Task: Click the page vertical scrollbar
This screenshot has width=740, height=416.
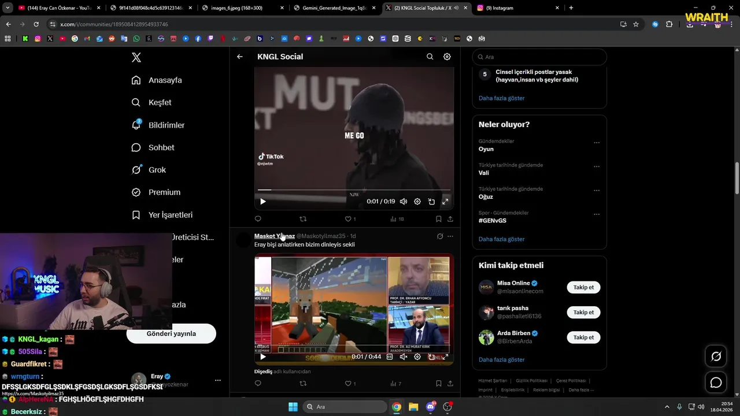Action: click(x=737, y=179)
